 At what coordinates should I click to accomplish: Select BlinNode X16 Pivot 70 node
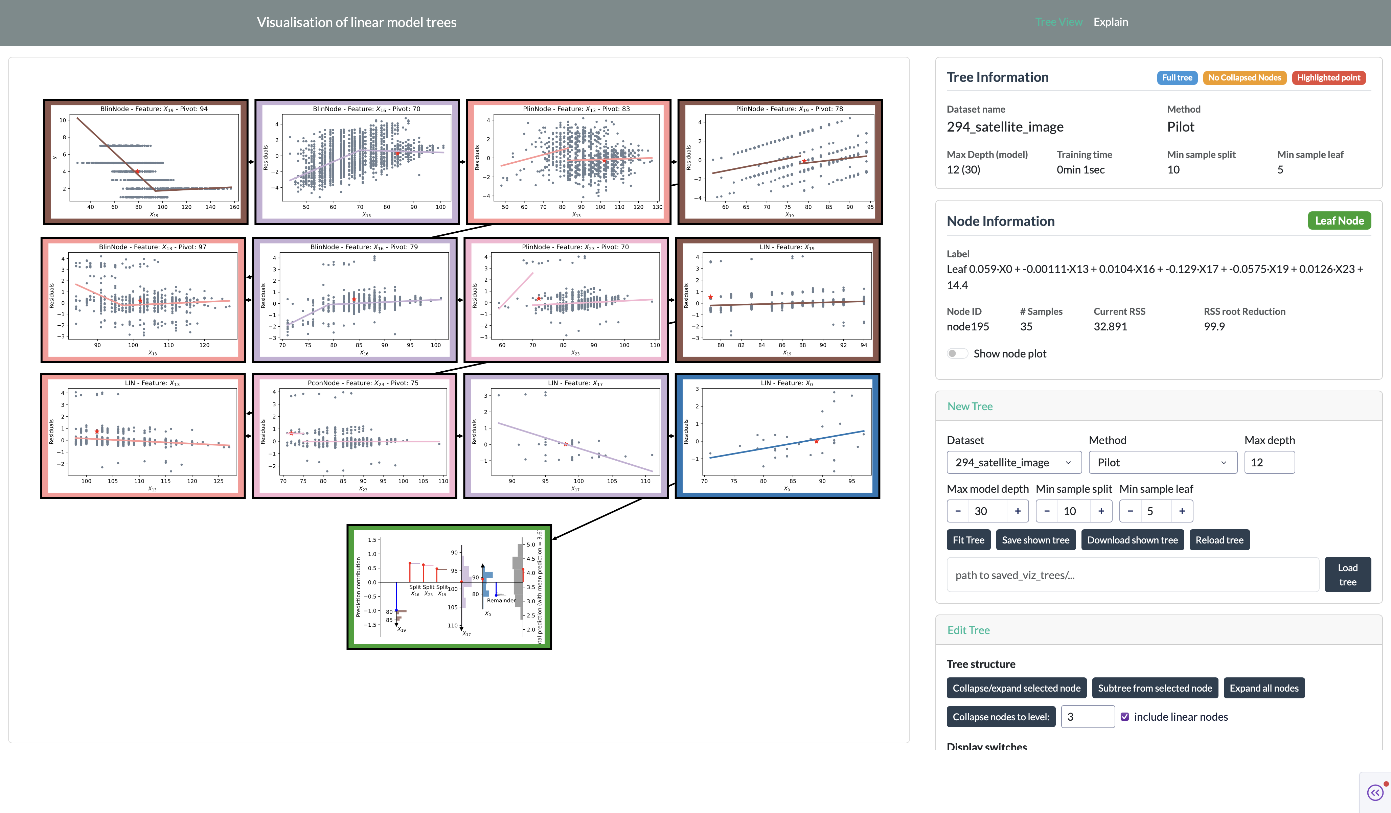click(x=357, y=162)
